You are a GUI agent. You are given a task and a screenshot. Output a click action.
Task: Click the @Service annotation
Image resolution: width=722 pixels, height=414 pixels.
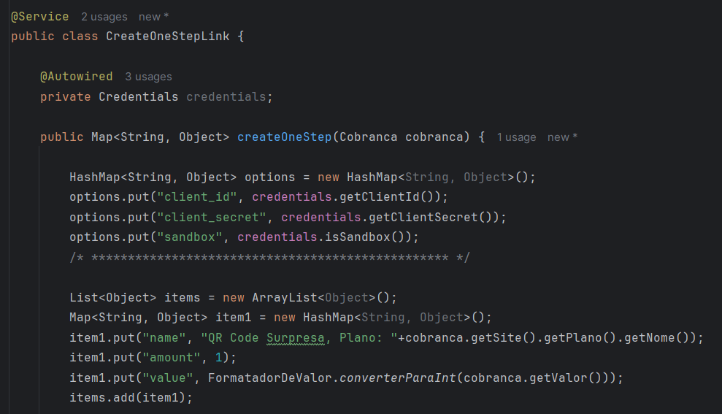coord(40,16)
